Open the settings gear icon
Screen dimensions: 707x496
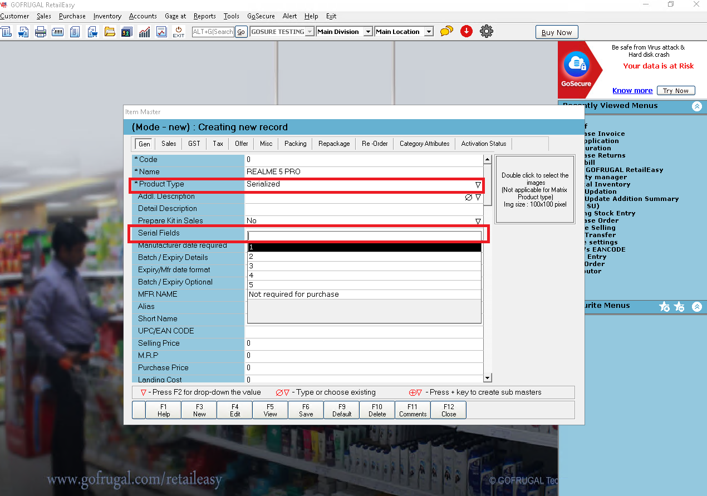point(486,32)
